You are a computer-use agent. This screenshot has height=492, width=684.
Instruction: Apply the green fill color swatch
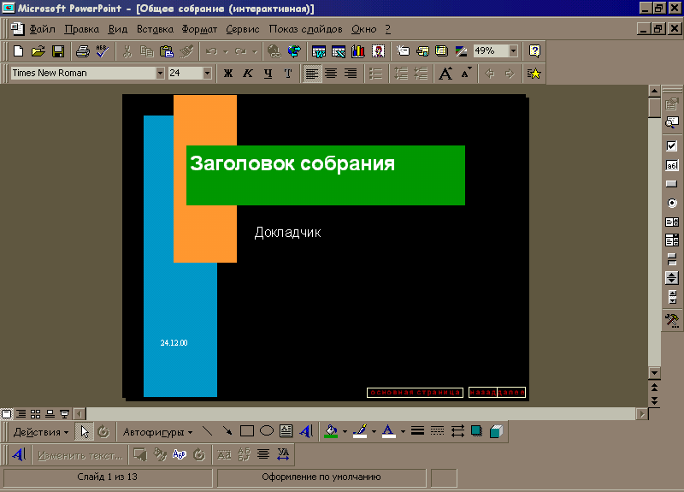point(331,432)
